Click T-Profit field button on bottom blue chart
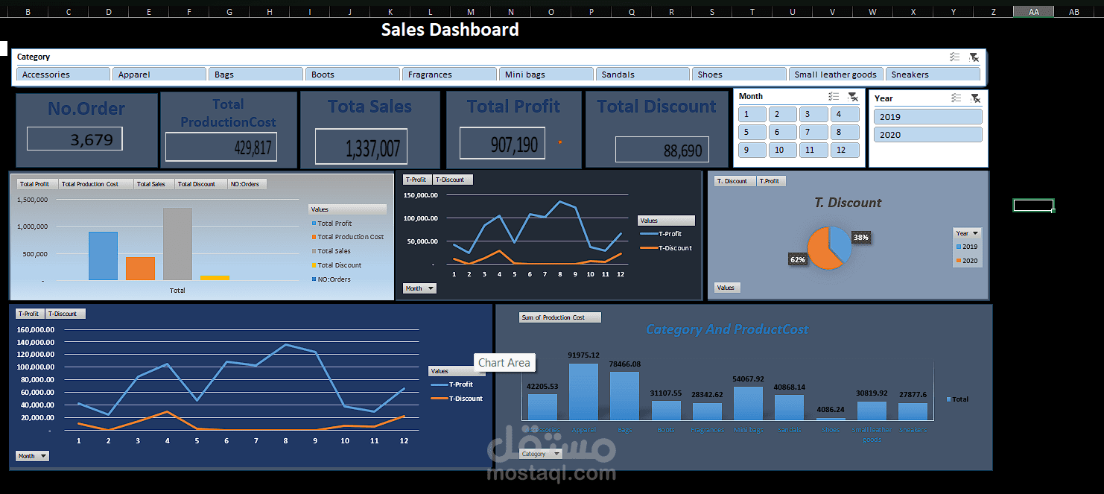 30,314
